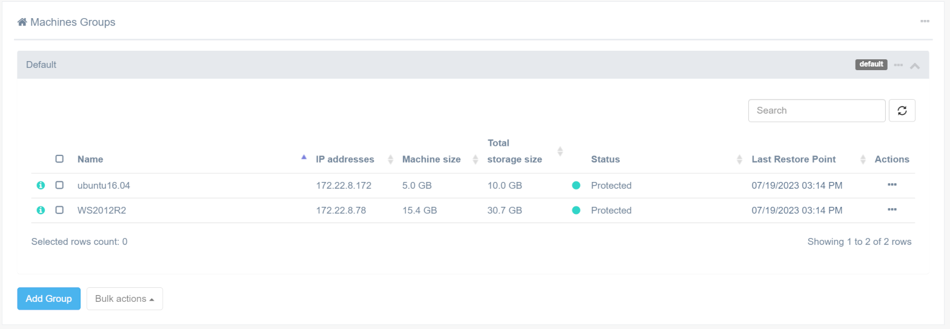Select the ubuntu16.04 row checkbox
950x329 pixels.
pos(59,186)
